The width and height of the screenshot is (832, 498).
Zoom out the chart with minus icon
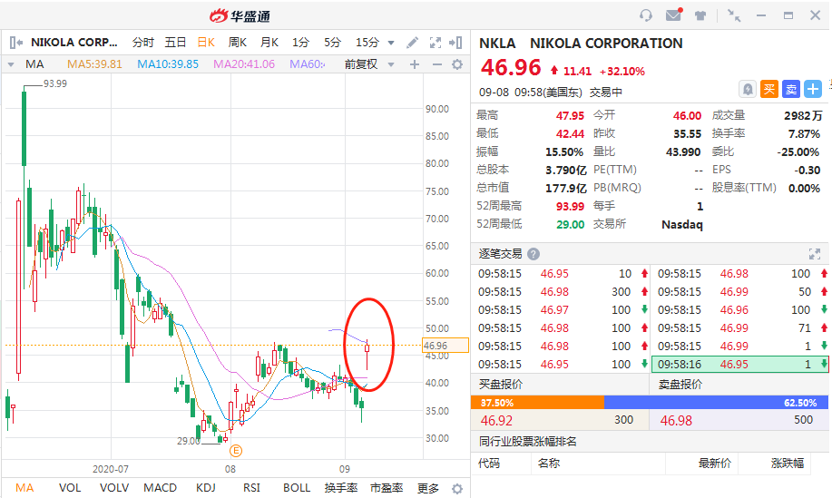(x=436, y=64)
